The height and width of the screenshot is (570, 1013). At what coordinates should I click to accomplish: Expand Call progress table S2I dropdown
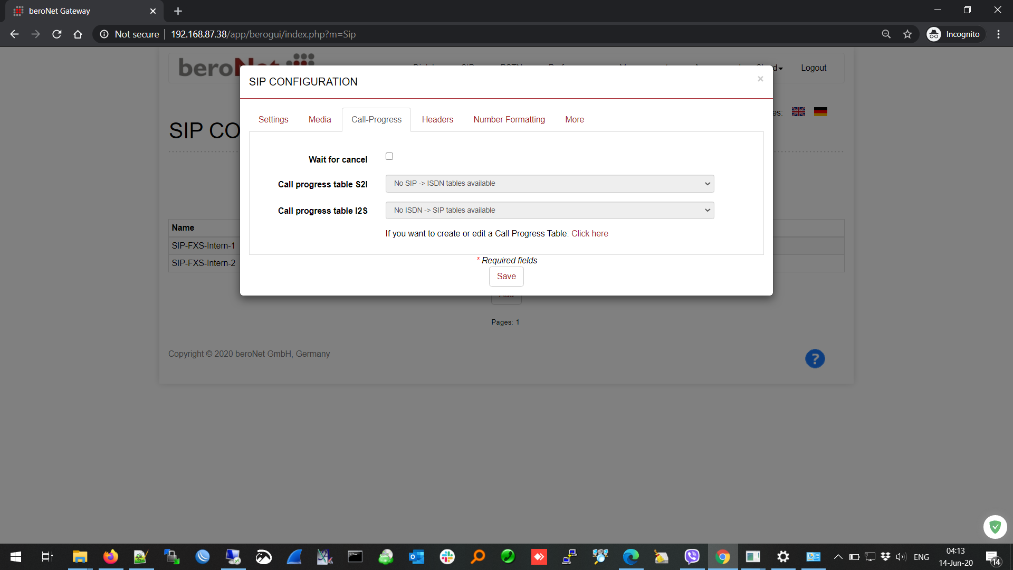coord(549,184)
